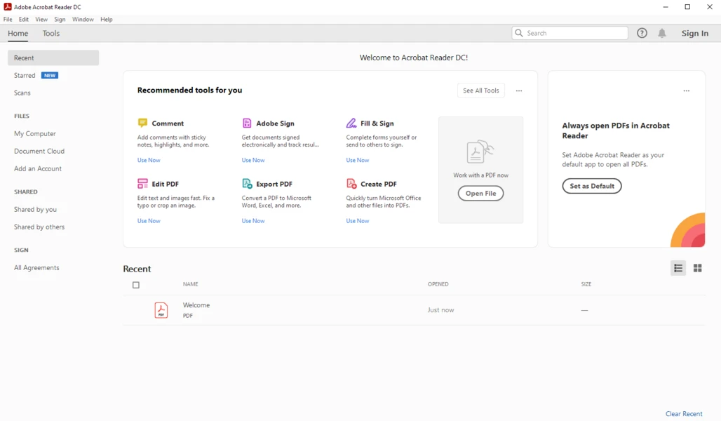Open options menu on the default app card
This screenshot has width=721, height=421.
[x=687, y=91]
